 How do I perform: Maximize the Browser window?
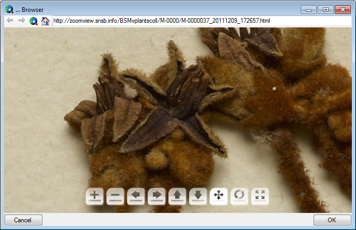pos(326,10)
